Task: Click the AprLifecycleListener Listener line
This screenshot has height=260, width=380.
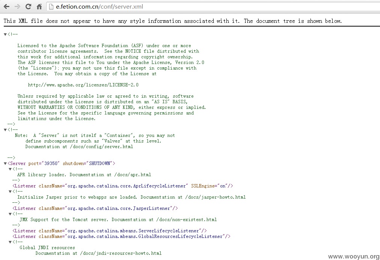Action: pyautogui.click(x=123, y=186)
